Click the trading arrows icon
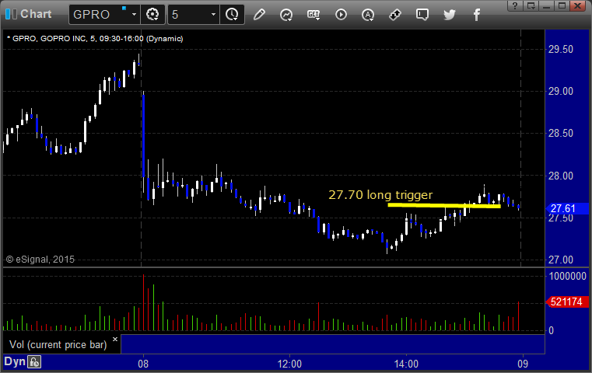The image size is (592, 373). pos(395,15)
